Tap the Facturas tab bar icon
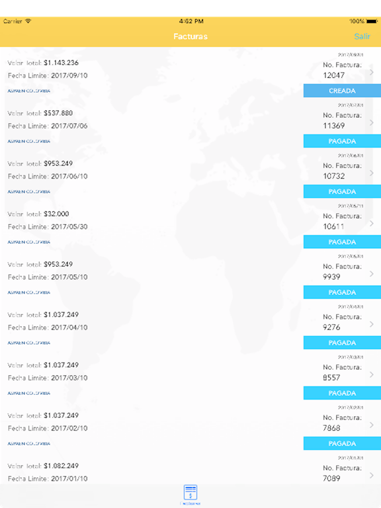 (x=190, y=495)
